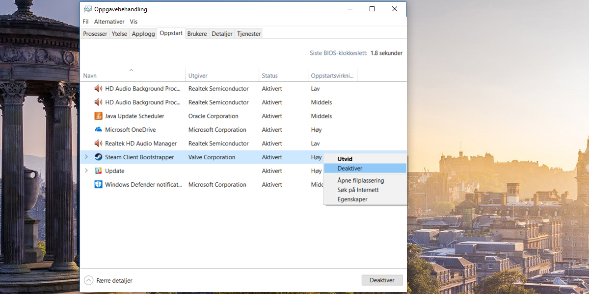Click the Windows Defender shield icon
This screenshot has width=589, height=294.
click(98, 185)
